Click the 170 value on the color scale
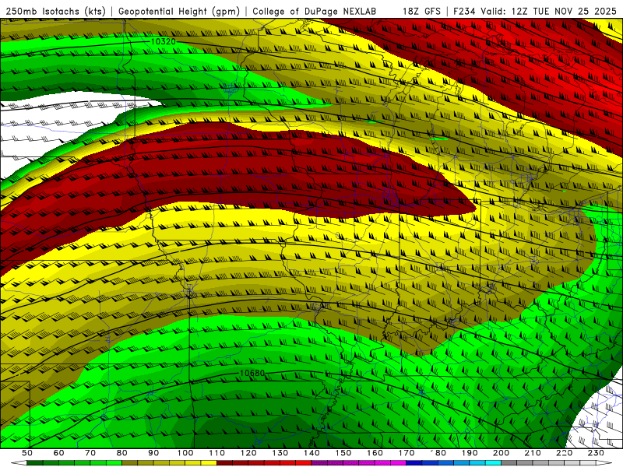Viewport: 623px width, 467px height. (407, 453)
